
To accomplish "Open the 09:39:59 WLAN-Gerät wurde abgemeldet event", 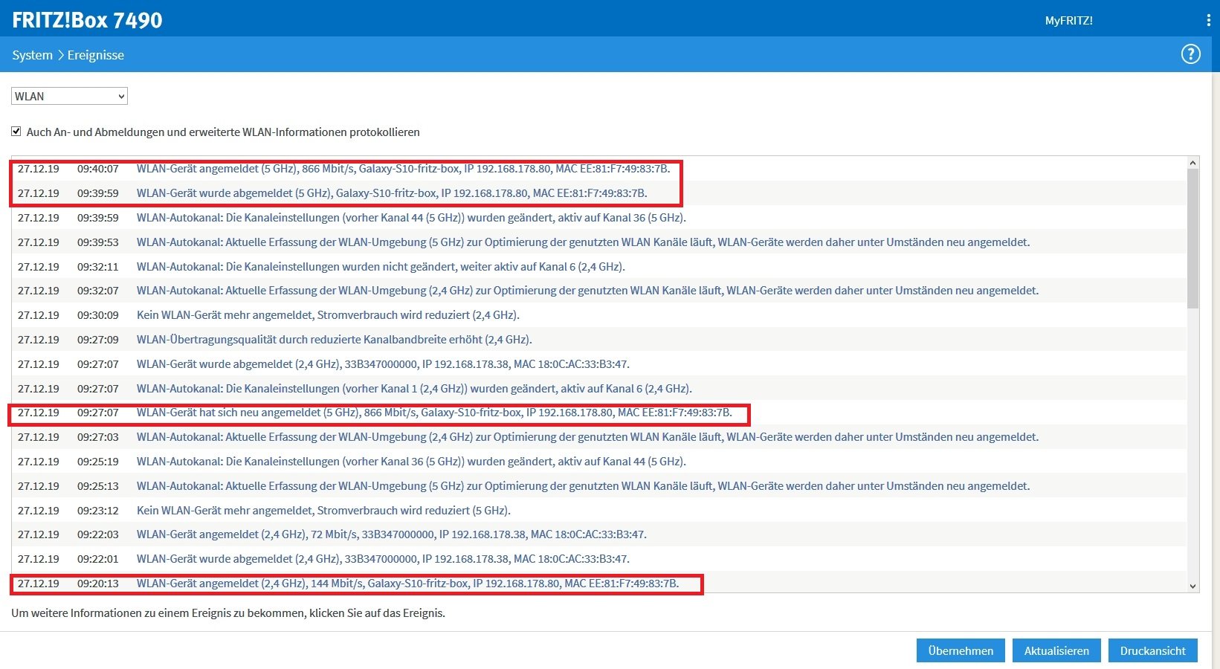I will [392, 193].
